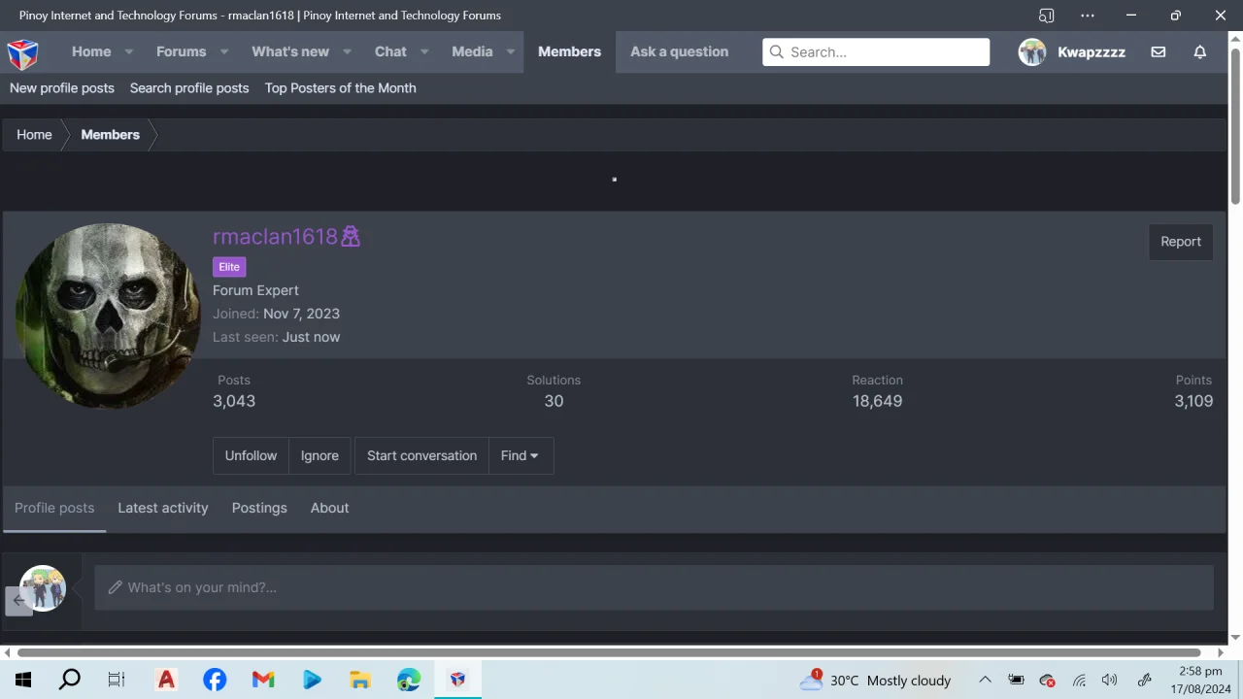Open Task View on taskbar
Screen dimensions: 1243x699
coord(117,681)
